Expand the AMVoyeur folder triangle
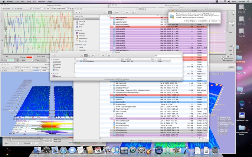The height and width of the screenshot is (157, 252). pos(111,20)
